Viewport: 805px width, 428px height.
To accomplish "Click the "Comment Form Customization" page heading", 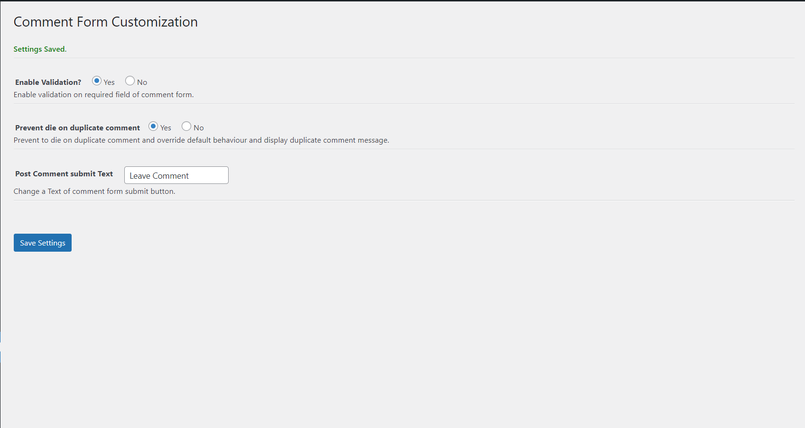I will [x=105, y=22].
